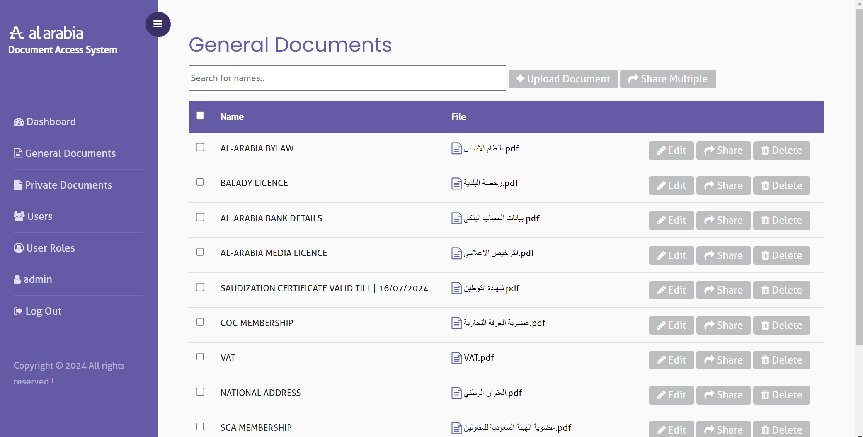Click the Log Out arrow icon
This screenshot has height=437, width=863.
tap(18, 311)
